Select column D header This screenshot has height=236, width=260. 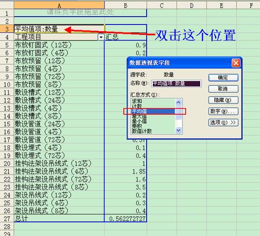(x=192, y=5)
